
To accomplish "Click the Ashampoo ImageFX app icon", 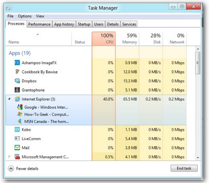I will click(x=17, y=63).
